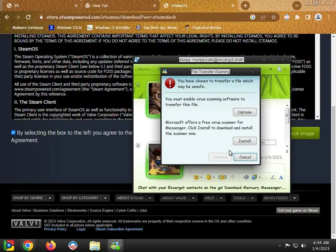Open the emoticon picker in Messenger
This screenshot has width=336, height=252.
pos(196,177)
